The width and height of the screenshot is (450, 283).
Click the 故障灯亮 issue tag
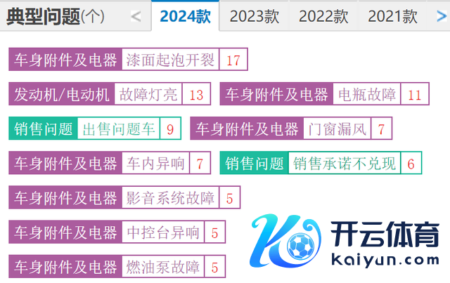(x=148, y=95)
